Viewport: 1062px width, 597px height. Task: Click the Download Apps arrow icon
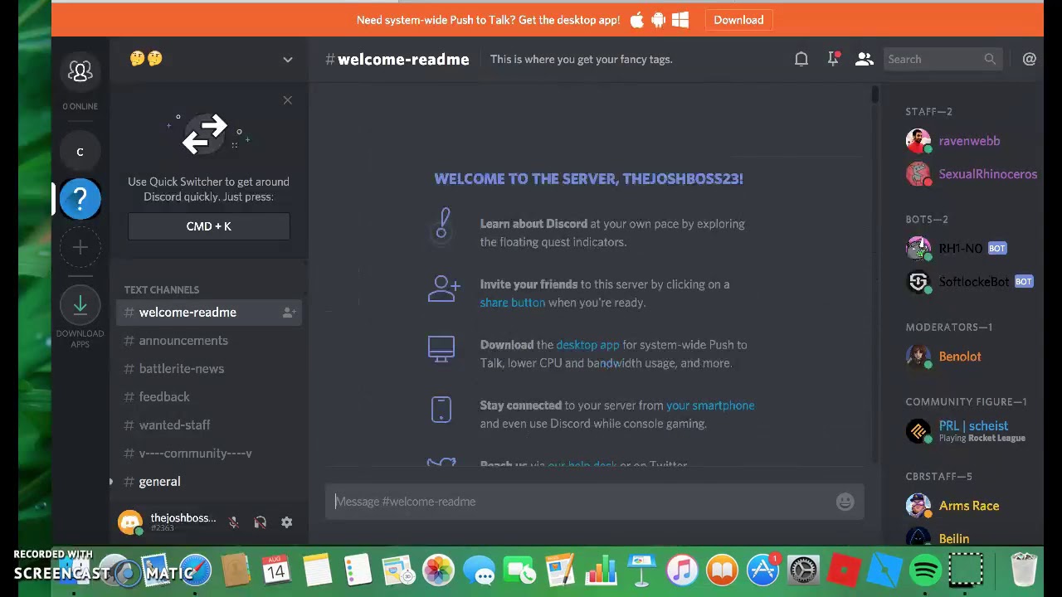point(80,305)
